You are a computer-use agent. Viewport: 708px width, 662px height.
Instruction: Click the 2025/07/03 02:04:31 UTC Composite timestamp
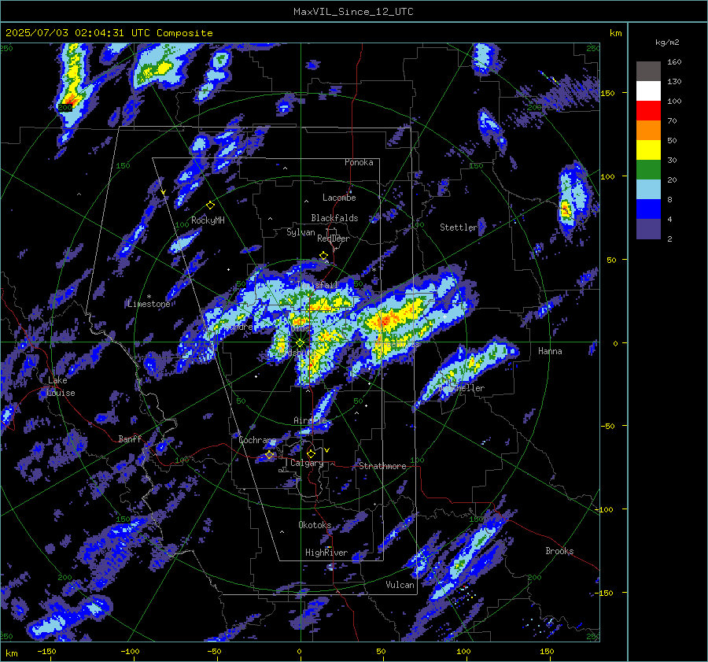[x=109, y=33]
